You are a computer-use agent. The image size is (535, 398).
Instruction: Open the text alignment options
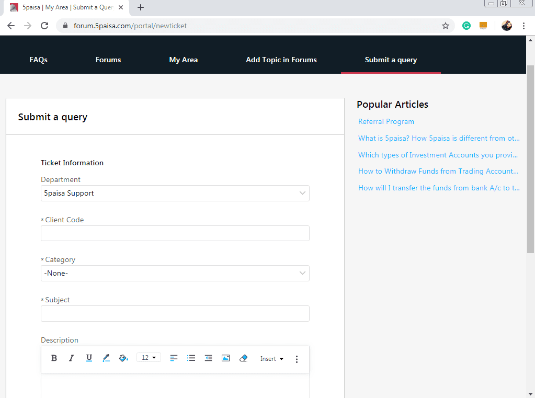pos(174,358)
